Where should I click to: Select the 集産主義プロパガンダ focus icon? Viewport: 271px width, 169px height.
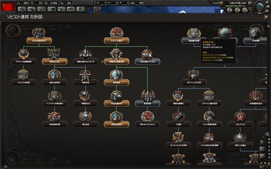tap(86, 54)
